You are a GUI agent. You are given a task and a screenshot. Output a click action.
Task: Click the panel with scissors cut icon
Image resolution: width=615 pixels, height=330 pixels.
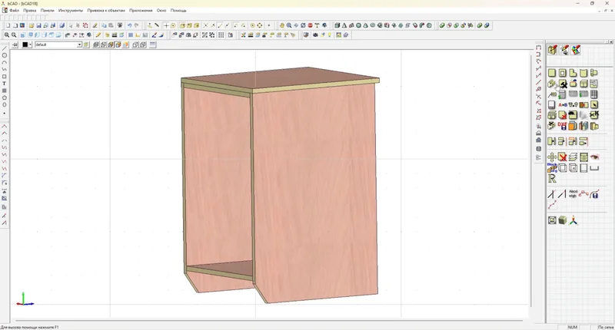594,115
